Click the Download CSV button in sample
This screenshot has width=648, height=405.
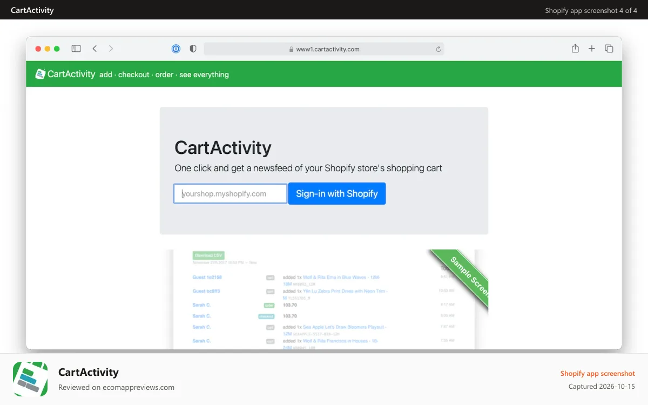click(208, 255)
